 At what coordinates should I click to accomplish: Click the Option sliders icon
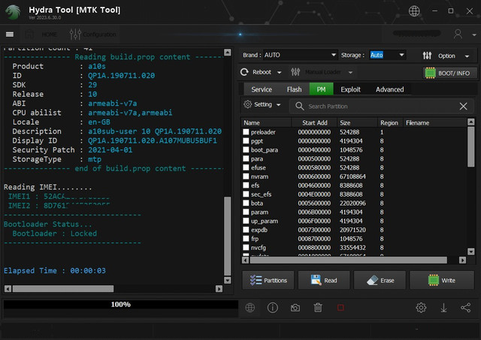[427, 56]
